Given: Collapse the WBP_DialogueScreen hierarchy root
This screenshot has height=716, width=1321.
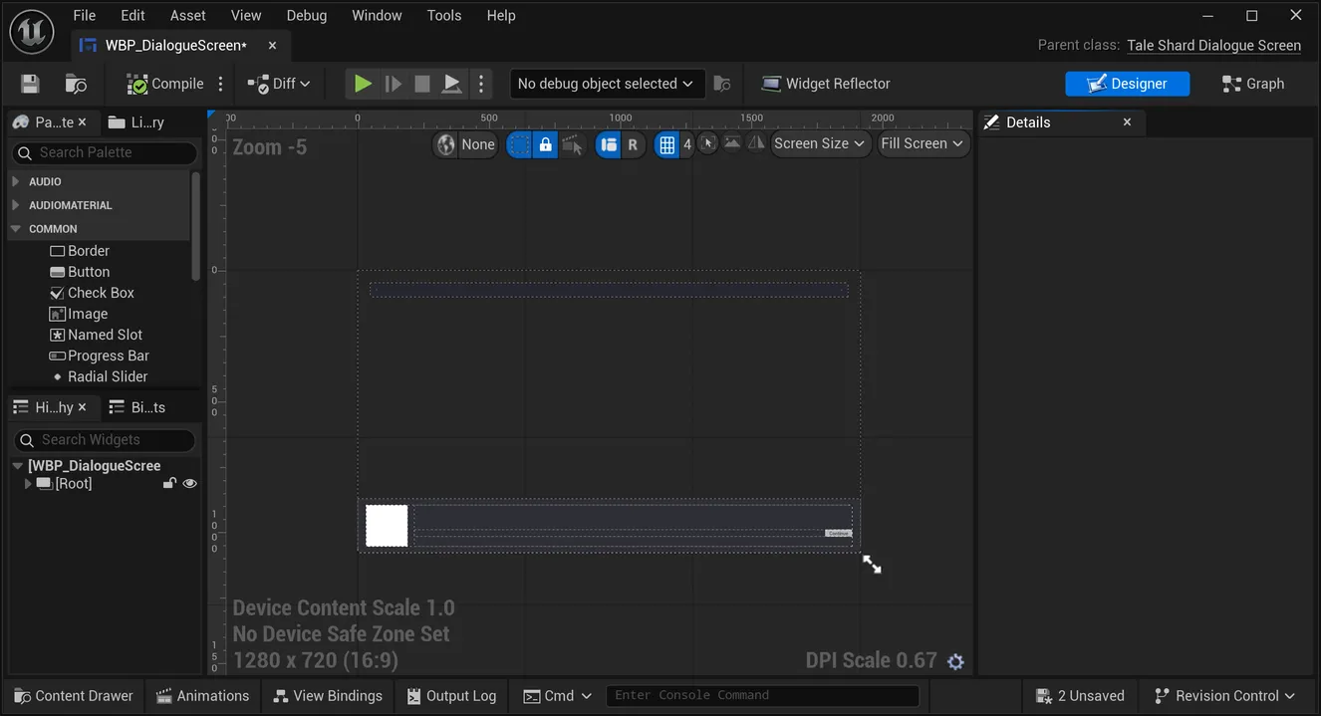Looking at the screenshot, I should (x=18, y=465).
